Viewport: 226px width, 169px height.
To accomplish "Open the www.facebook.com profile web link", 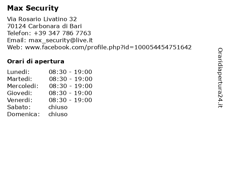I will coord(108,48).
